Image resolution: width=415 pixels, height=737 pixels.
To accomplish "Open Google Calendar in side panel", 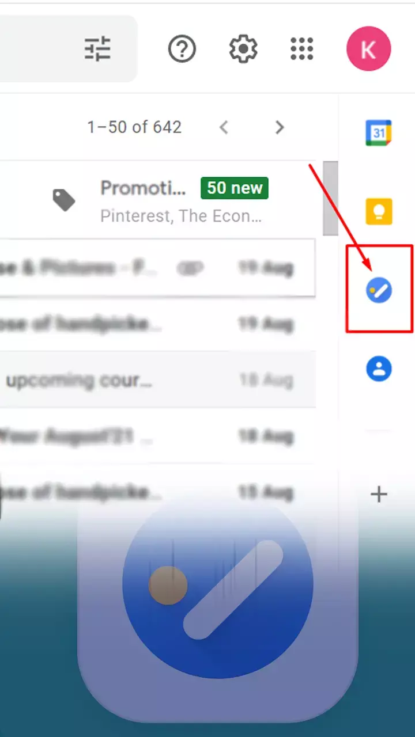I will pos(379,133).
